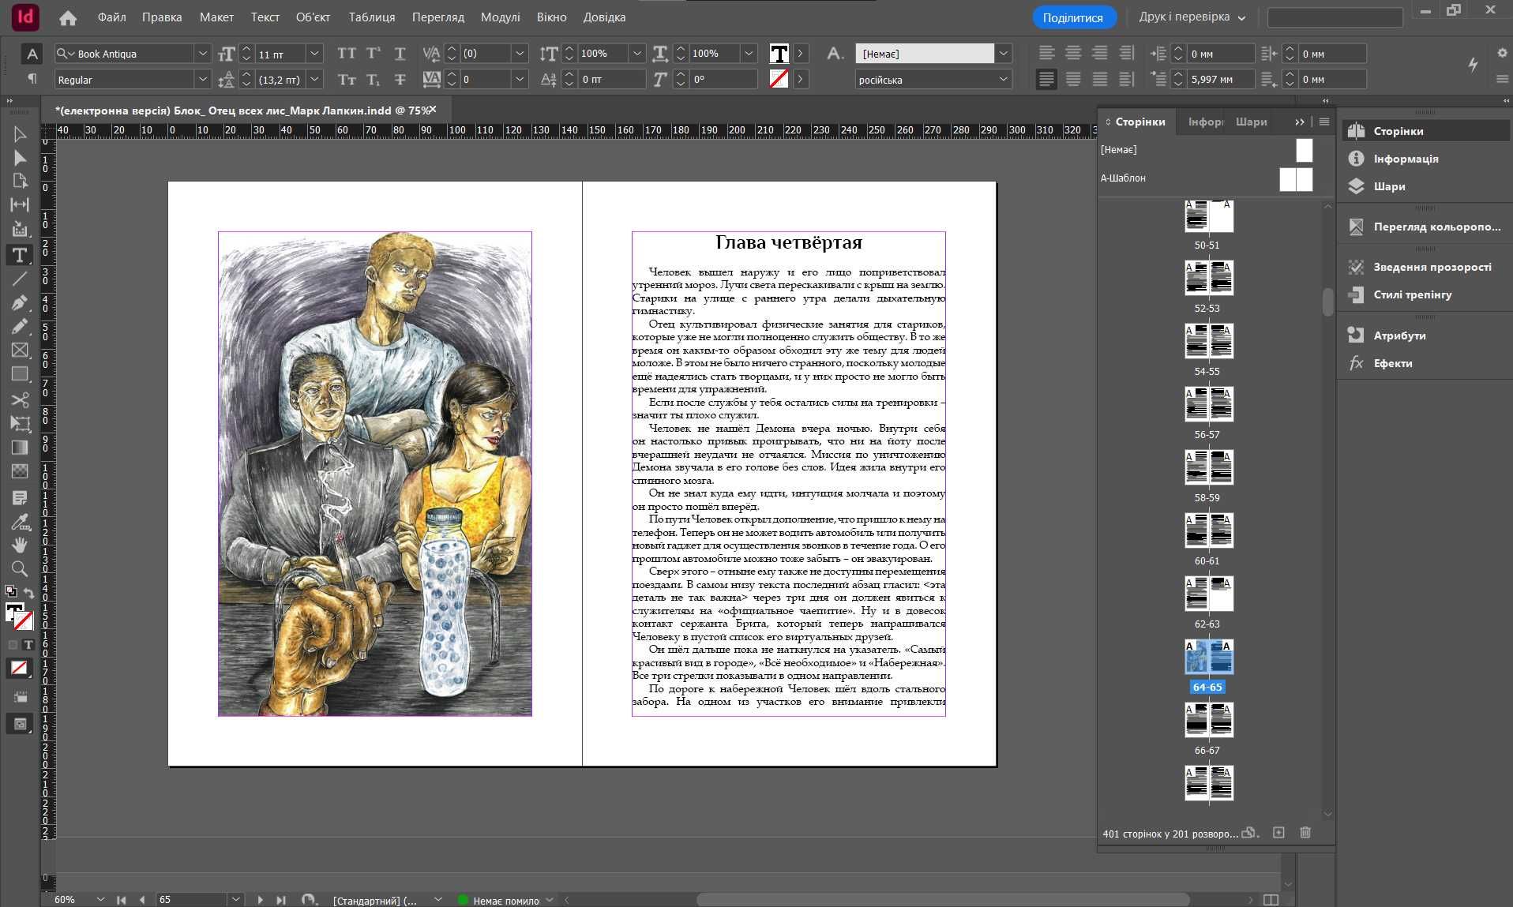
Task: Click the Home icon
Action: tap(68, 17)
